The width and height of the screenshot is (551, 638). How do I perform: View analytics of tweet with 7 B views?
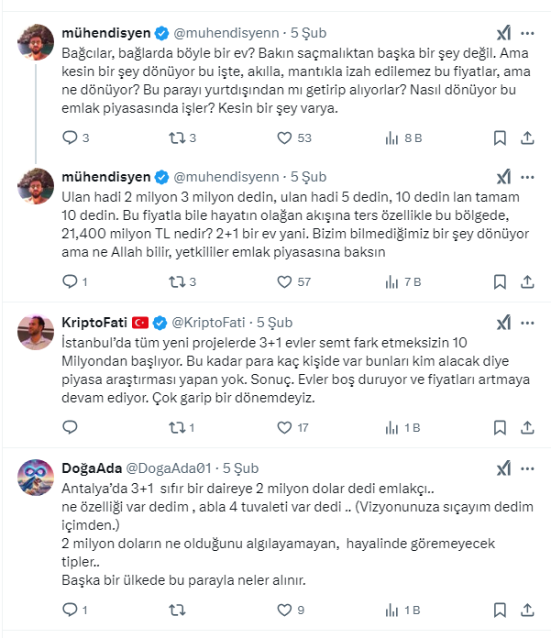click(391, 281)
